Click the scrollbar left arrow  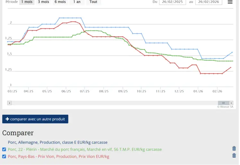pos(10,103)
